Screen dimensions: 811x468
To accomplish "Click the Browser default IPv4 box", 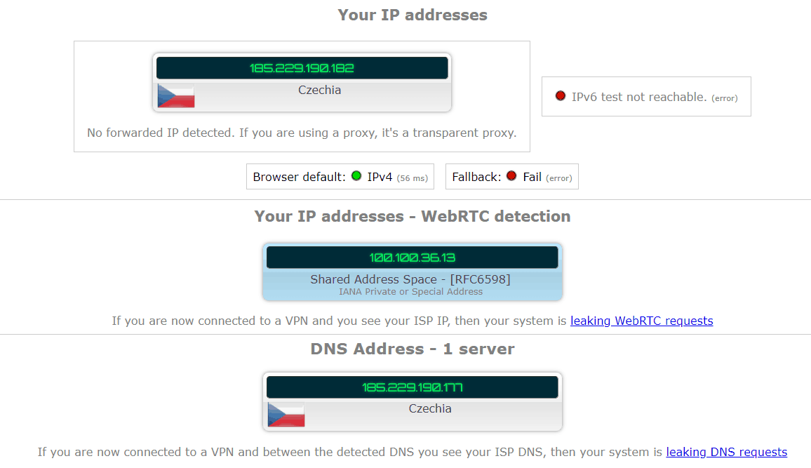I will pyautogui.click(x=340, y=177).
